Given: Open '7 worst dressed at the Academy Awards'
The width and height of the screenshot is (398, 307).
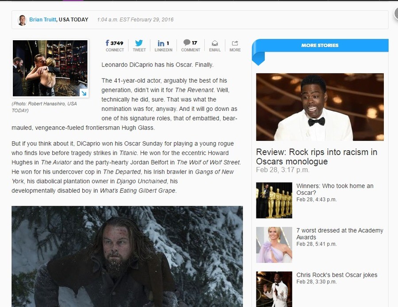Looking at the screenshot, I should coord(340,234).
